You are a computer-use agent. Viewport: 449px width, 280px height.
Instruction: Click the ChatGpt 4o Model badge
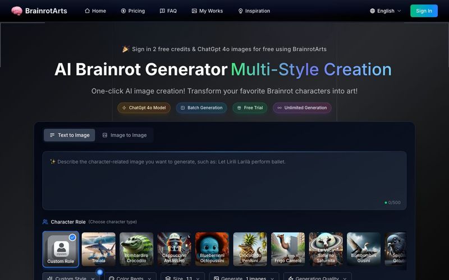coord(144,108)
